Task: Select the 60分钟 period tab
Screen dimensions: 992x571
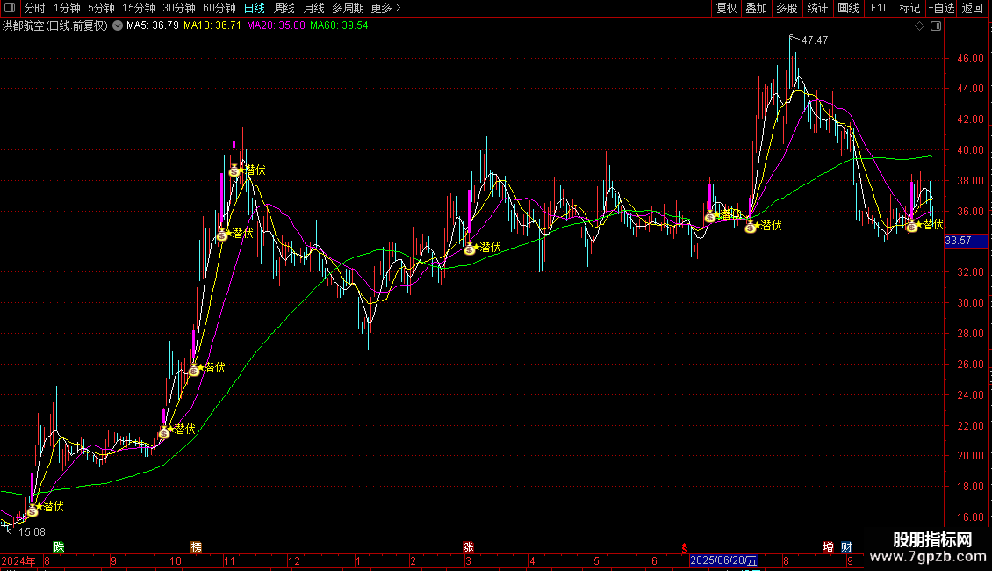Action: click(219, 8)
